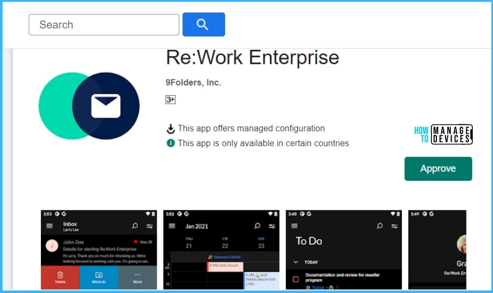
Task: Select FRI 22 in calendar screenshot
Action: [225, 243]
